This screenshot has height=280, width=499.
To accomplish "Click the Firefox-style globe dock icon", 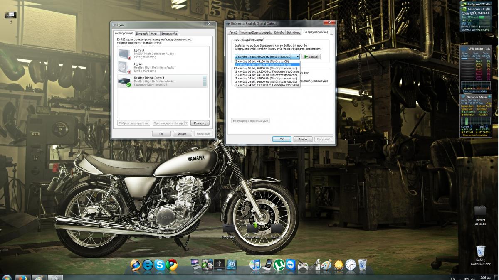I will point(136,265).
